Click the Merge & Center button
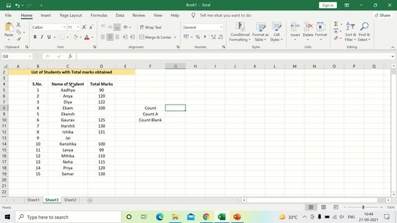This screenshot has height=223, width=397. (156, 37)
